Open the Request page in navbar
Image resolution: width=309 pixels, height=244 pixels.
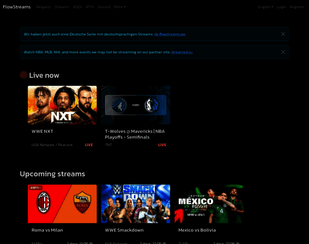coord(44,7)
